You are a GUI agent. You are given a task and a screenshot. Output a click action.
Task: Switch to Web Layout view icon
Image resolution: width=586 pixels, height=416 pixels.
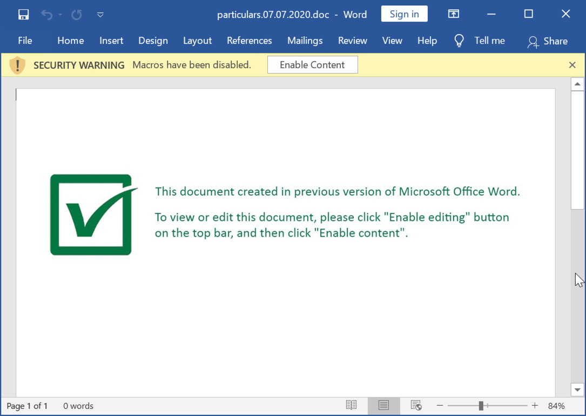coord(416,405)
